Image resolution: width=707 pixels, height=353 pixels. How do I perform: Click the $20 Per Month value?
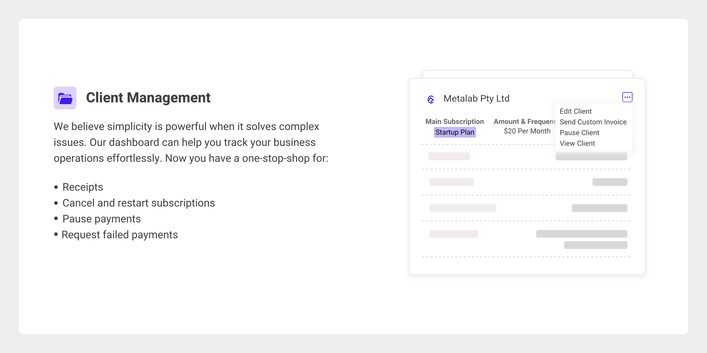tap(527, 131)
